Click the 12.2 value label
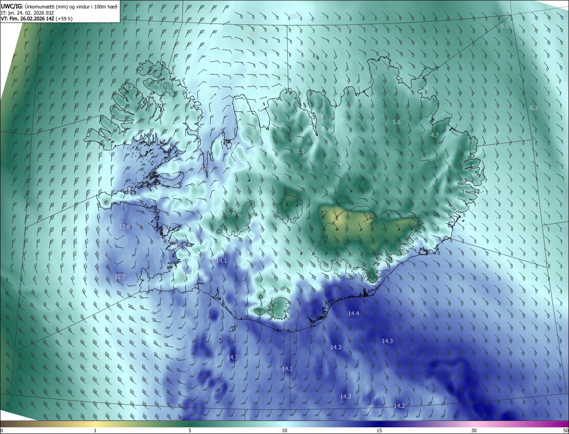 coord(207,167)
